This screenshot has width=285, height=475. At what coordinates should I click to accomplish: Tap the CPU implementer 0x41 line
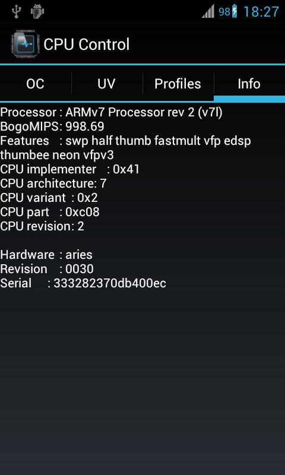tap(69, 169)
